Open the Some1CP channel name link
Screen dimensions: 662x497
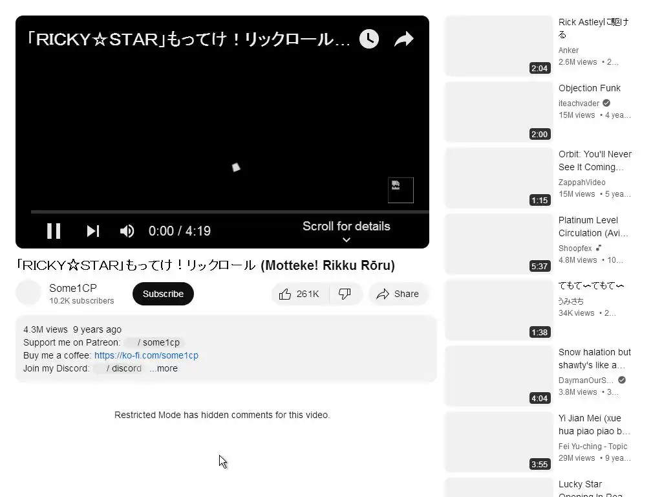73,288
